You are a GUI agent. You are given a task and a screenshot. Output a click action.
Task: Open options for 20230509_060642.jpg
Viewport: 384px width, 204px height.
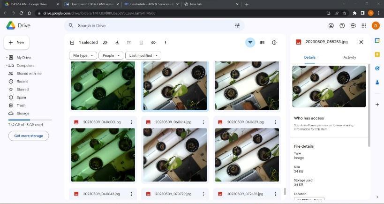click(131, 194)
